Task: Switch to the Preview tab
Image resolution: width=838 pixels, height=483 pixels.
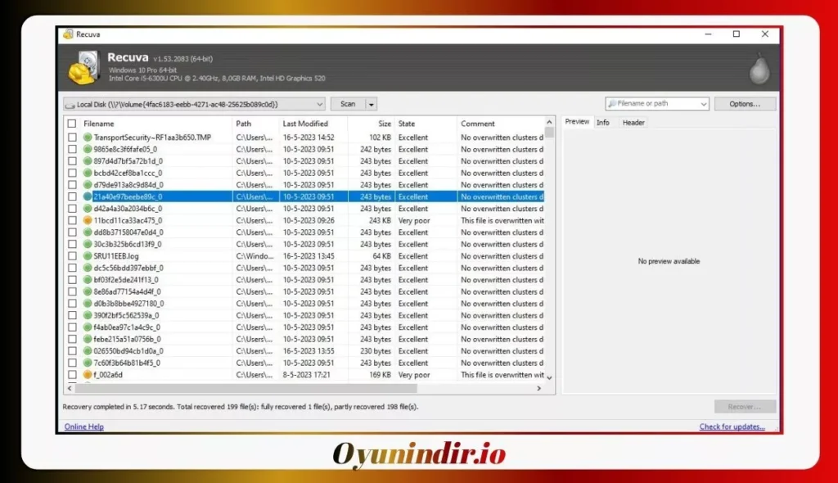Action: (577, 122)
